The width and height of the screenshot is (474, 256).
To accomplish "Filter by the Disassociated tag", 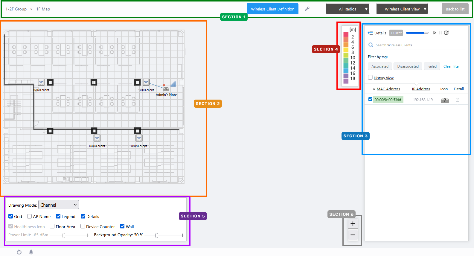I will coord(408,66).
